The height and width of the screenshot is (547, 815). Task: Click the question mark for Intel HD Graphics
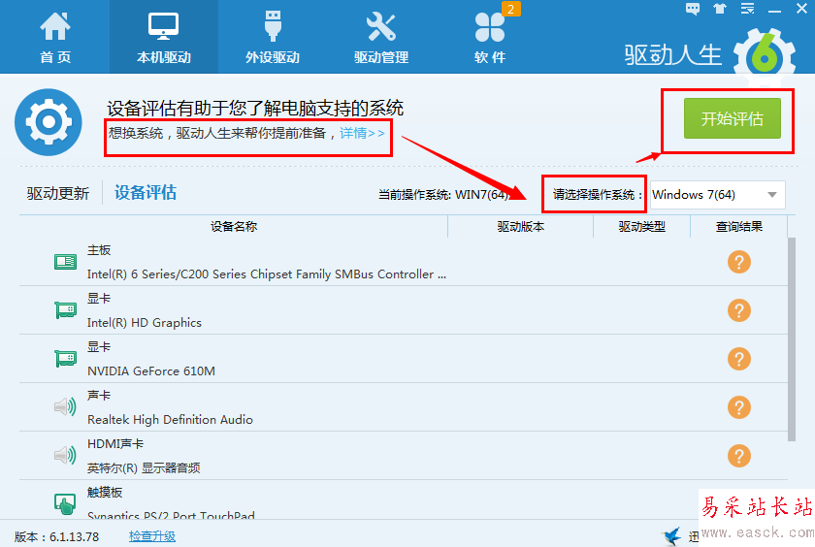pyautogui.click(x=739, y=310)
